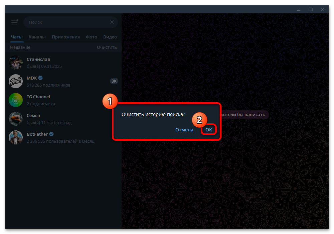The image size is (334, 234).
Task: Open Станислав's avatar
Action: 16,63
